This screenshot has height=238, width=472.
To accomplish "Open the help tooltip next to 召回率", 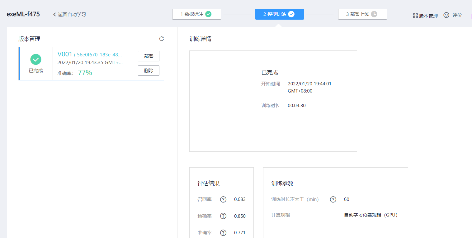I will (x=223, y=199).
